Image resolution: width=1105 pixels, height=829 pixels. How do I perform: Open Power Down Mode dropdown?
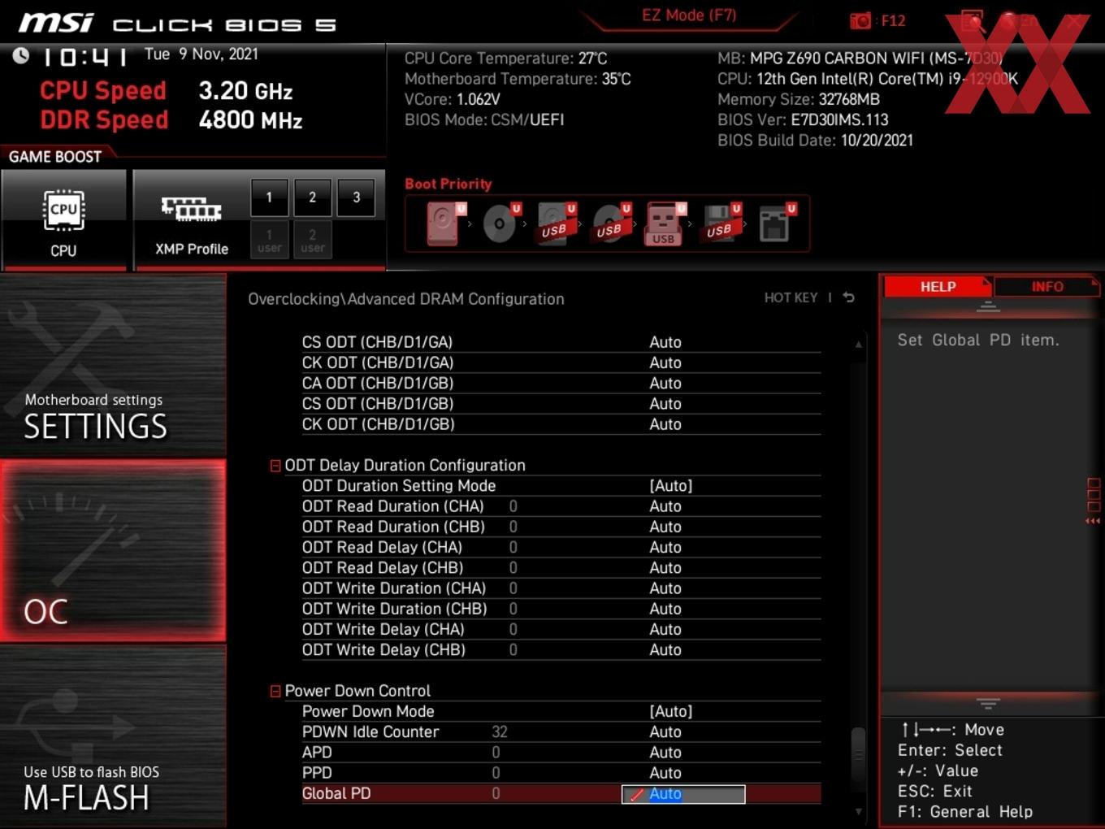coord(670,711)
